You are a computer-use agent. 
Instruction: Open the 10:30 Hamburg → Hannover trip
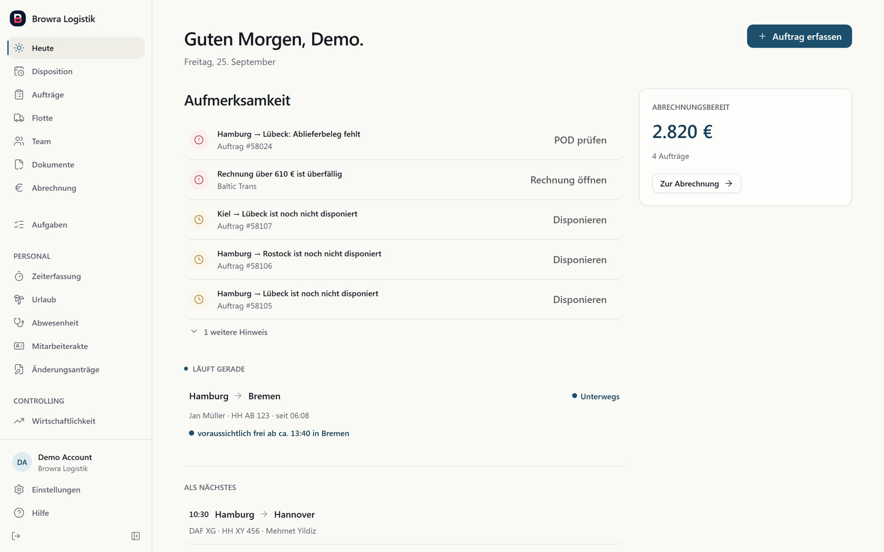pos(404,522)
